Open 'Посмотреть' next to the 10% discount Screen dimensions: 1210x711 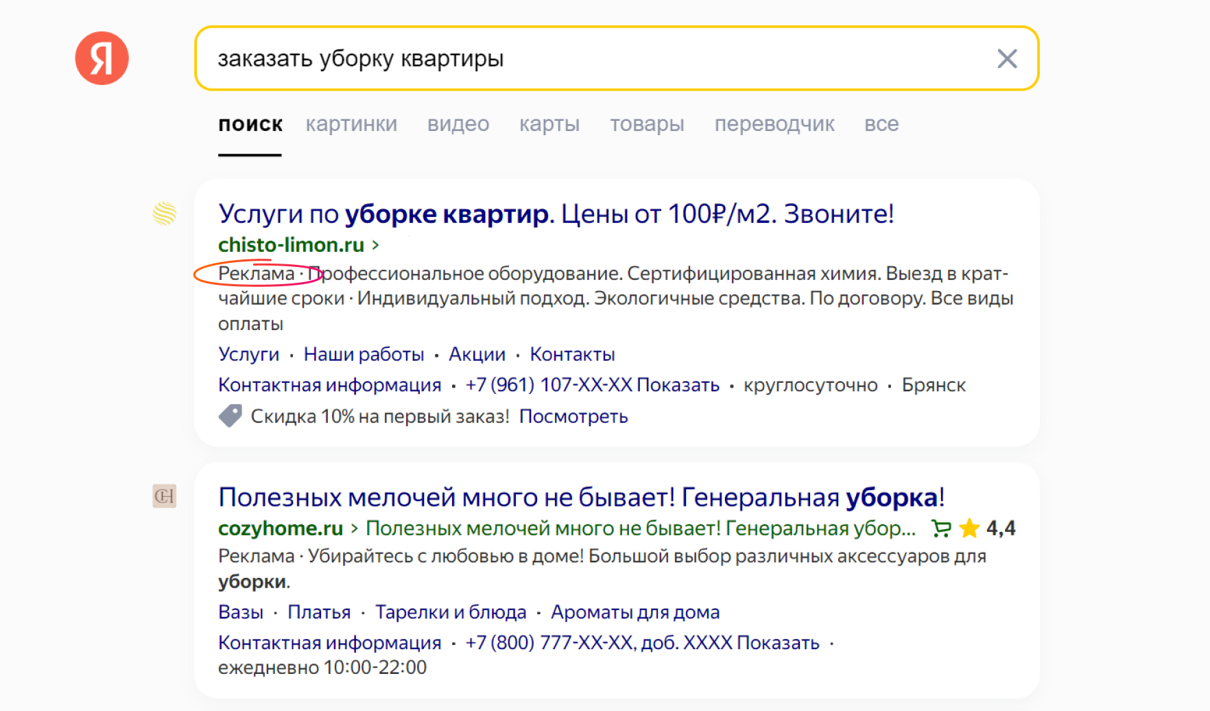point(573,416)
